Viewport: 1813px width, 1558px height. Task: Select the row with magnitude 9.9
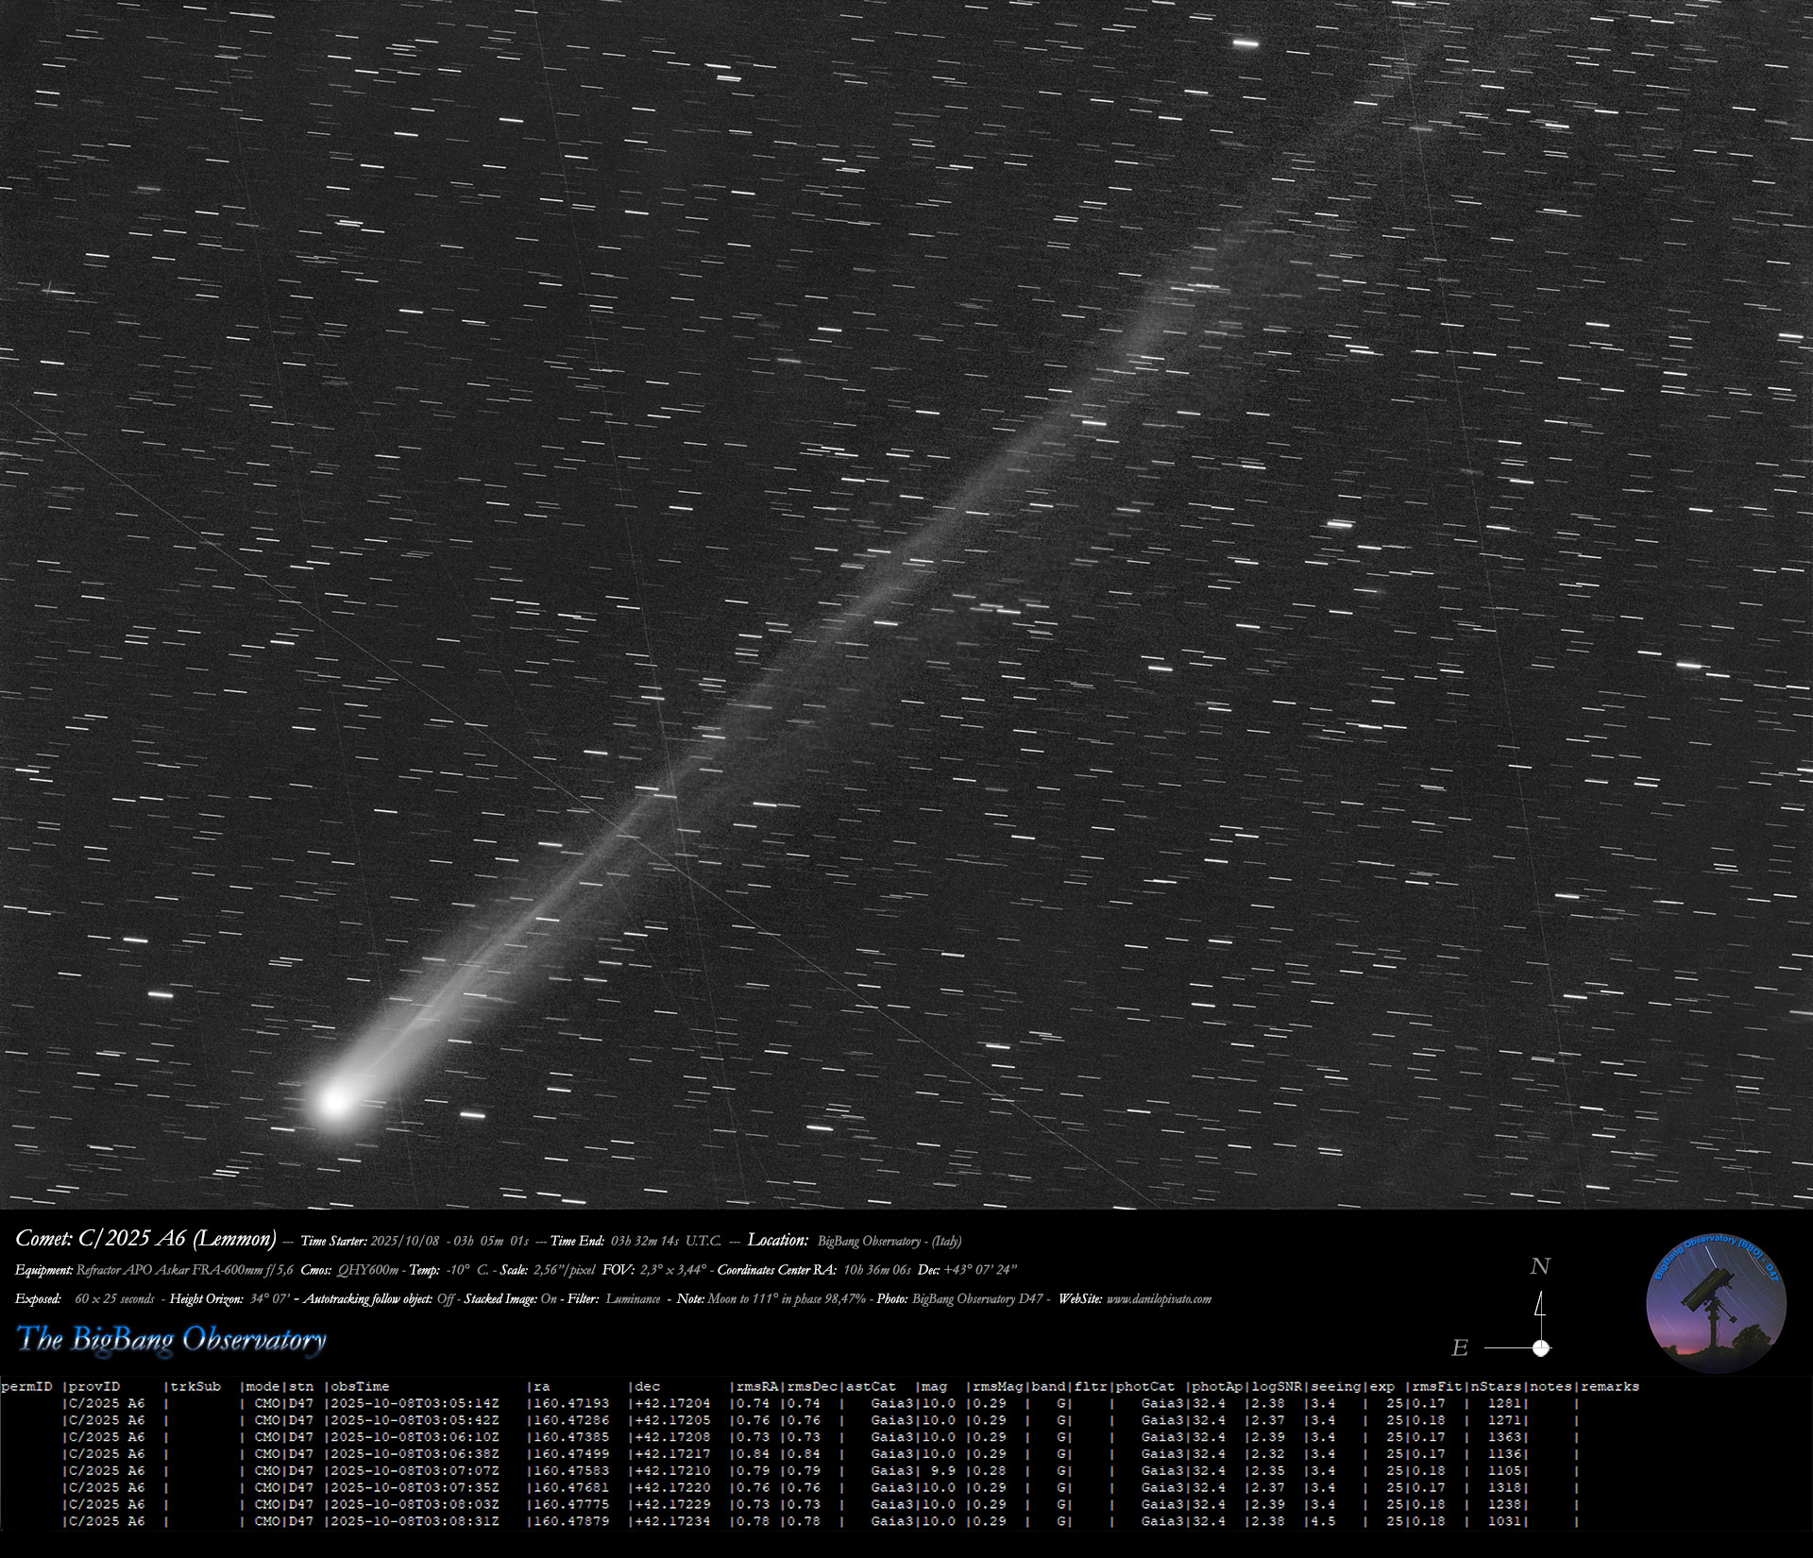942,1471
